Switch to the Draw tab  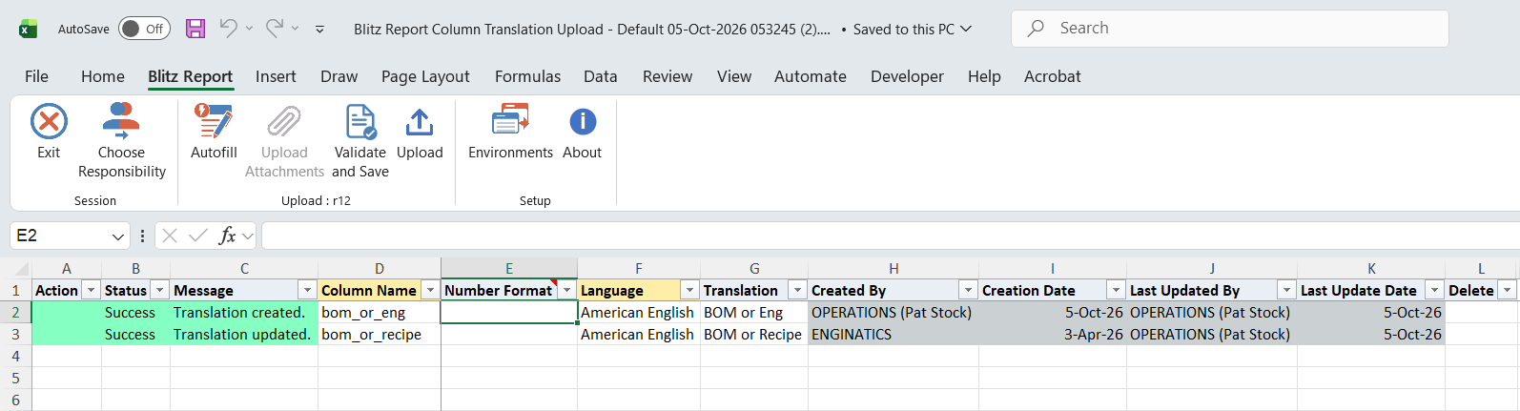click(x=339, y=76)
